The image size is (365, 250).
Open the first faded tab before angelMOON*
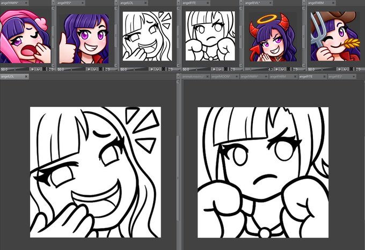tap(196, 76)
